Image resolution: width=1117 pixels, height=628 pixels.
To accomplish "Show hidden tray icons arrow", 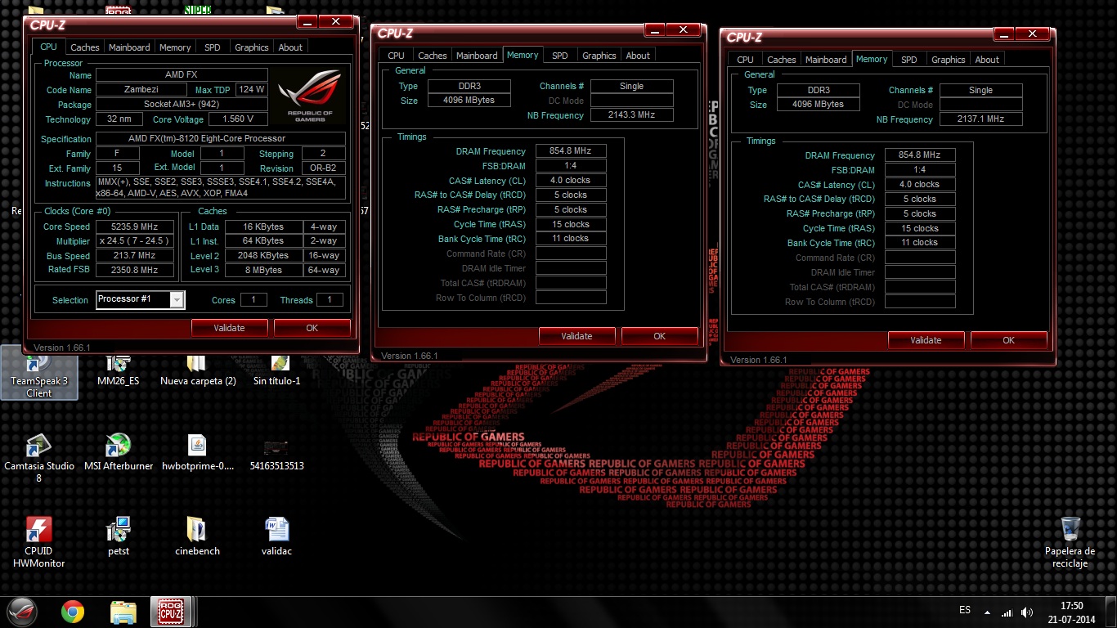I will [988, 612].
